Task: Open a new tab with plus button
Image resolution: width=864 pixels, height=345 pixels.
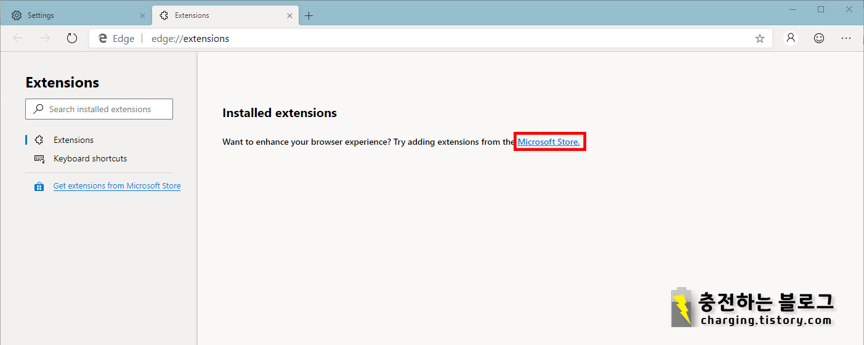Action: coord(309,16)
